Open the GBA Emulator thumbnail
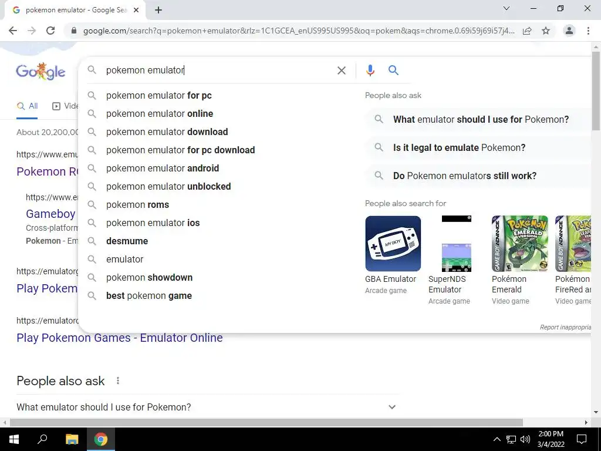 pos(393,244)
